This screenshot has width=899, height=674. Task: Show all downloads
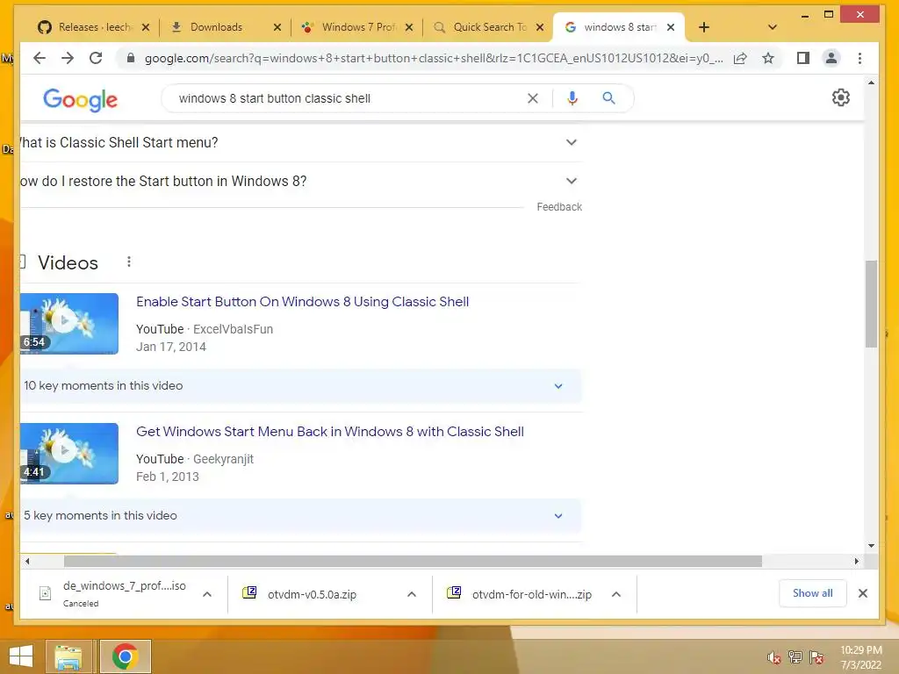tap(812, 593)
